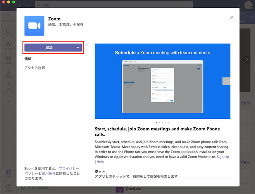Open the 使用条件 link
The height and width of the screenshot is (194, 255).
(48, 173)
